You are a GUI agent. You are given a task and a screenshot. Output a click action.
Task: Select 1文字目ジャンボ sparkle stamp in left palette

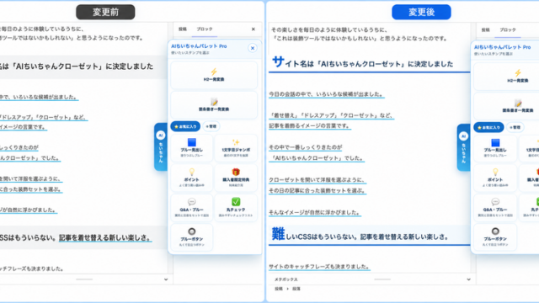236,148
